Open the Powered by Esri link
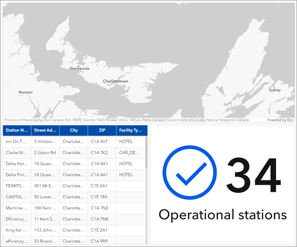The image size is (297, 247). 280,120
